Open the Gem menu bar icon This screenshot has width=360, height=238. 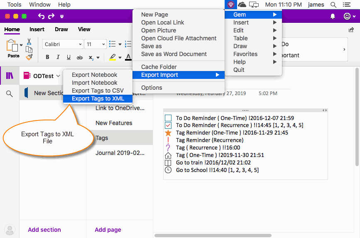(x=230, y=5)
